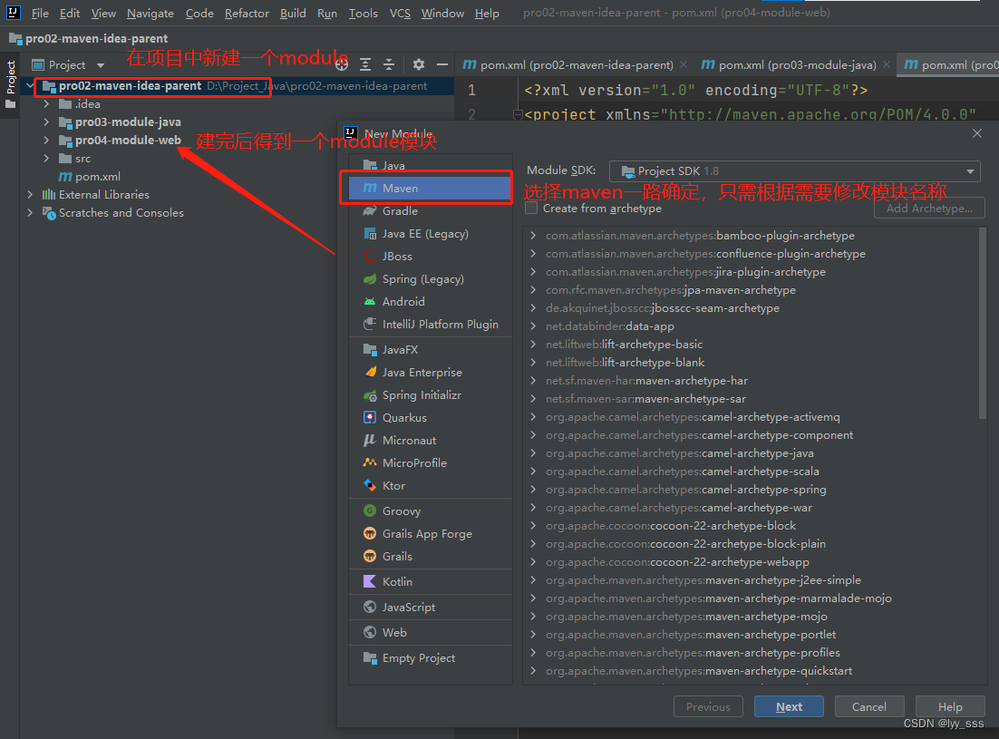Click the Next button
The image size is (999, 739).
(789, 706)
